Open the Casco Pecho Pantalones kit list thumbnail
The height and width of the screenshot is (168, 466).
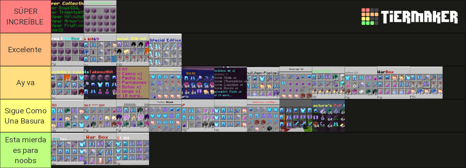coord(133,83)
